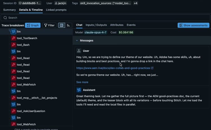
Task: Open the Attributes tab
Action: tap(117, 25)
